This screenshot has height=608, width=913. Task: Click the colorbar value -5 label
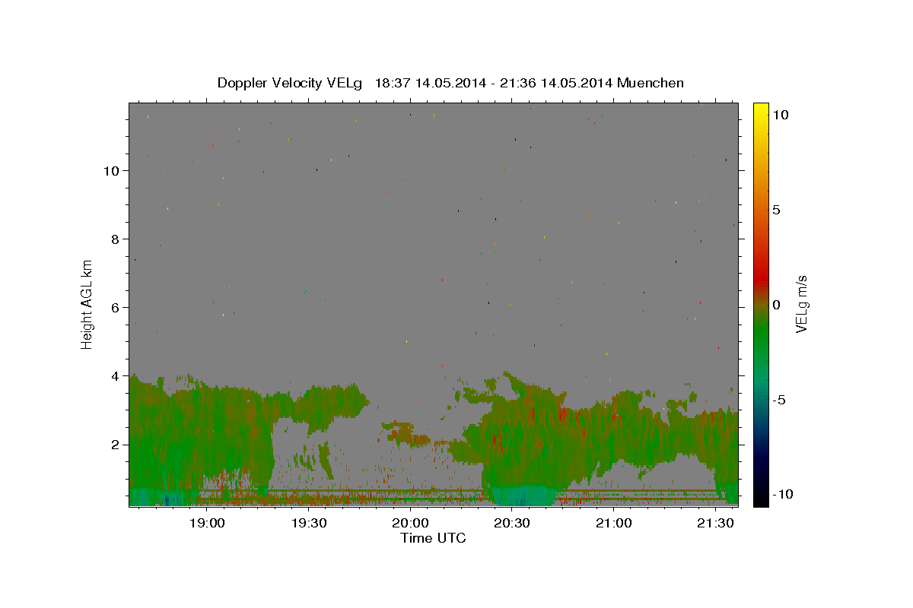779,400
